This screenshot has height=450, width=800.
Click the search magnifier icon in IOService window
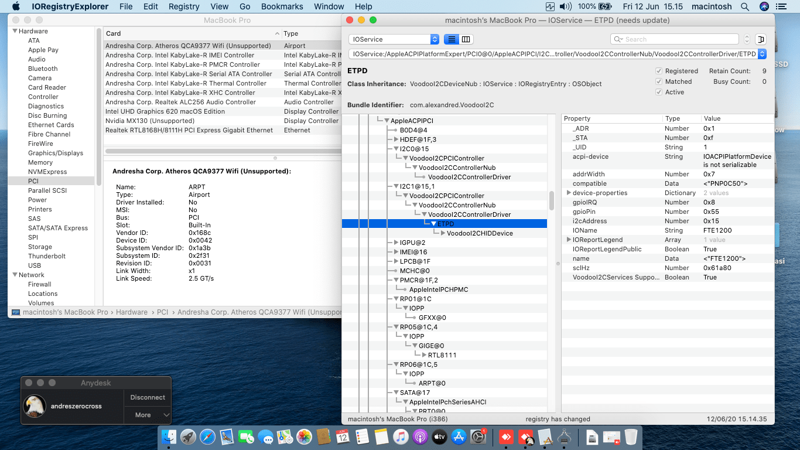click(x=618, y=39)
